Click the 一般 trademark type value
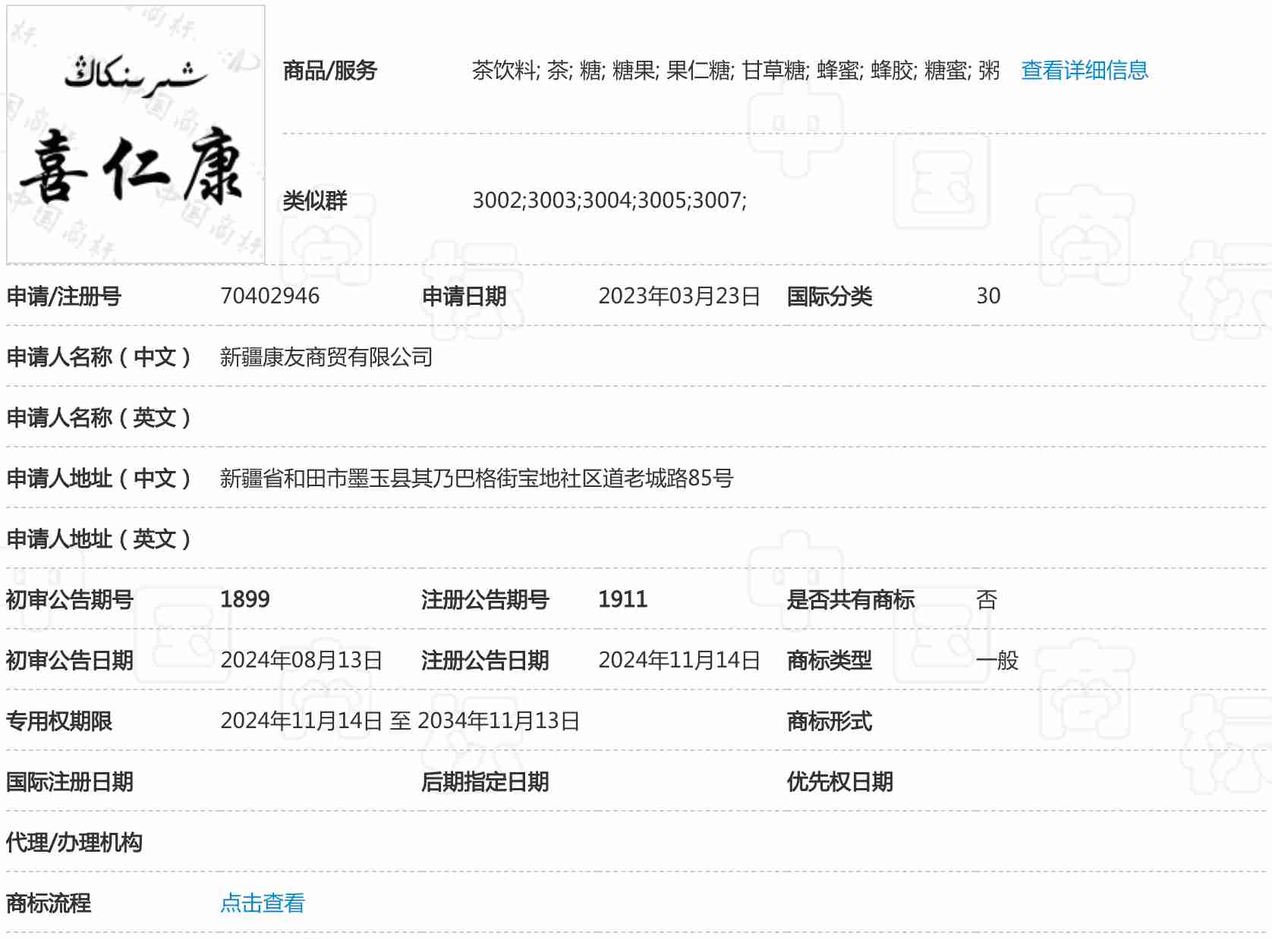1272x939 pixels. tap(997, 660)
